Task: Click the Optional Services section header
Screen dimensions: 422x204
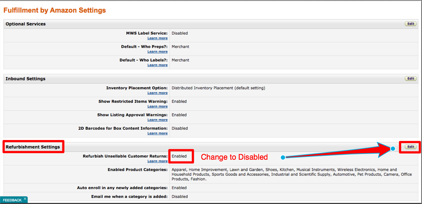Action: coord(25,24)
